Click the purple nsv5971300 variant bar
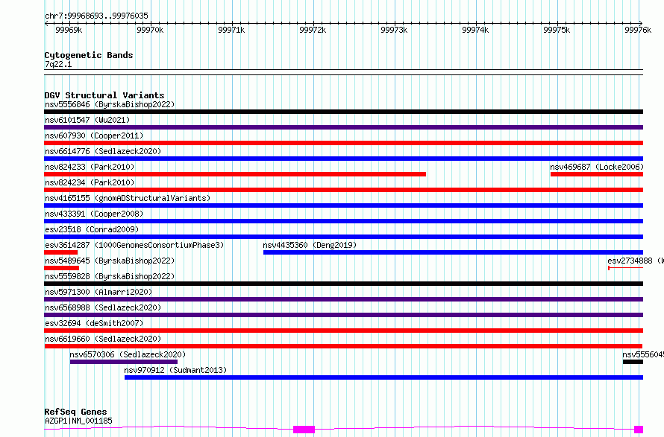Image resolution: width=664 pixels, height=437 pixels. coord(343,299)
